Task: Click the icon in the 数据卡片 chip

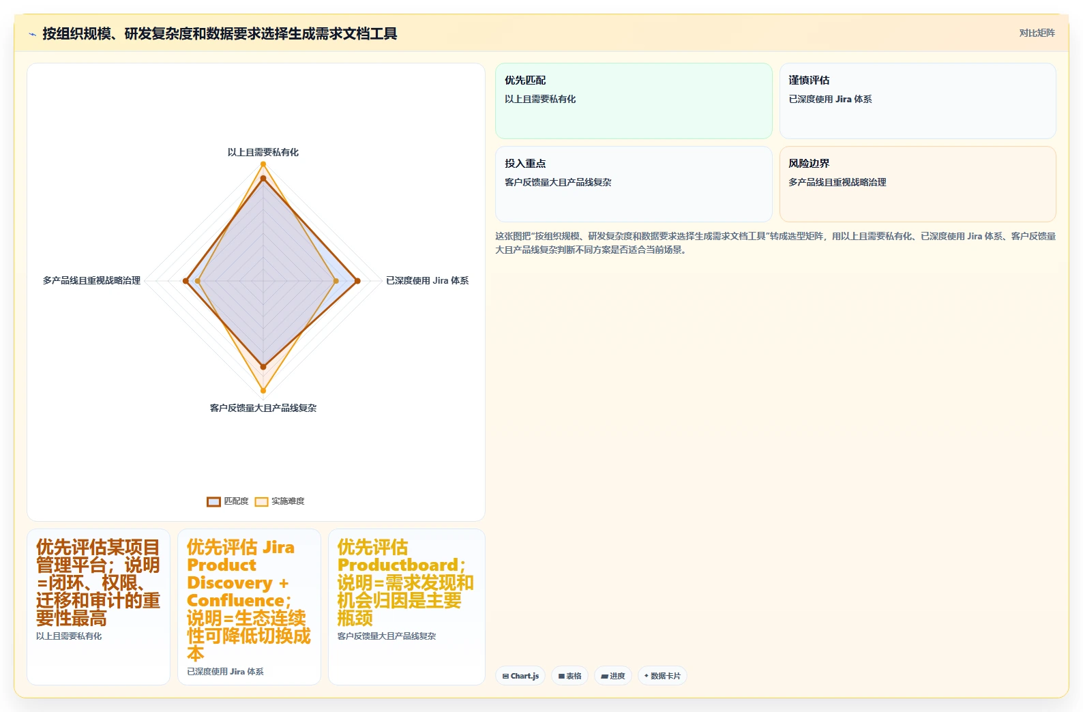Action: click(646, 676)
